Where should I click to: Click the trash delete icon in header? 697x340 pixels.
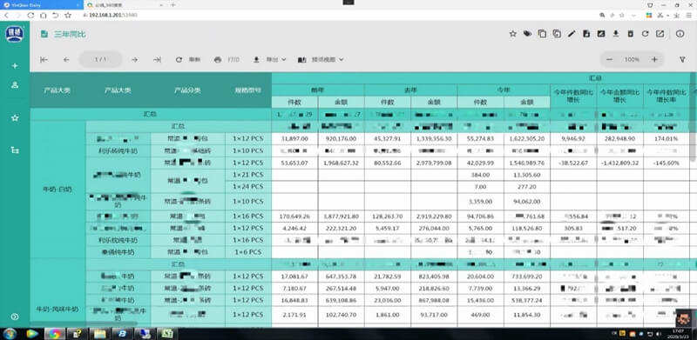click(630, 34)
